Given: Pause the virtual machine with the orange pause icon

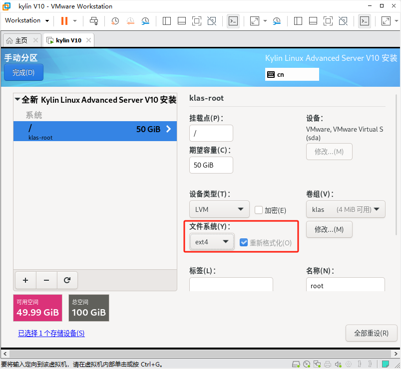Looking at the screenshot, I should pyautogui.click(x=64, y=20).
